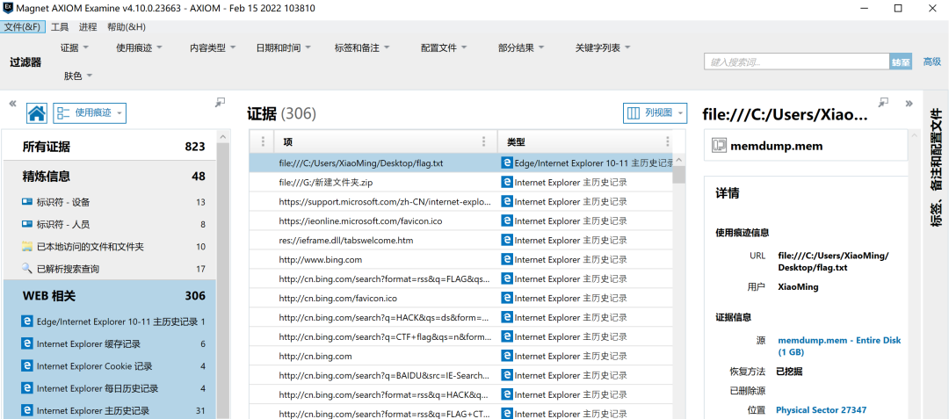Click the Internet Explorer 缓存记录 IE icon
The image size is (949, 419).
click(26, 344)
